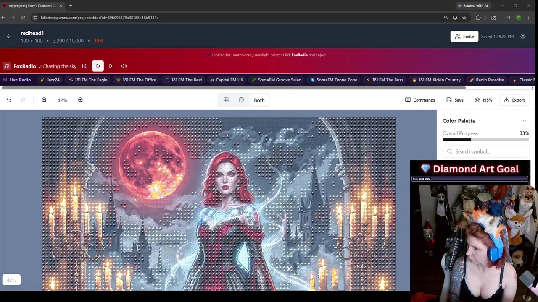Click the 42% zoom level
Screen dimensions: 538x302
pyautogui.click(x=62, y=100)
